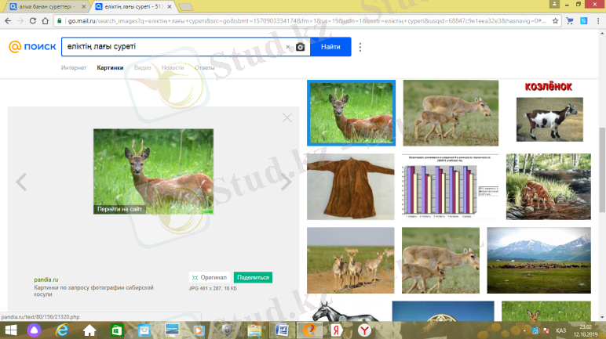
Task: Open the pandia.ru source link
Action: tap(47, 279)
